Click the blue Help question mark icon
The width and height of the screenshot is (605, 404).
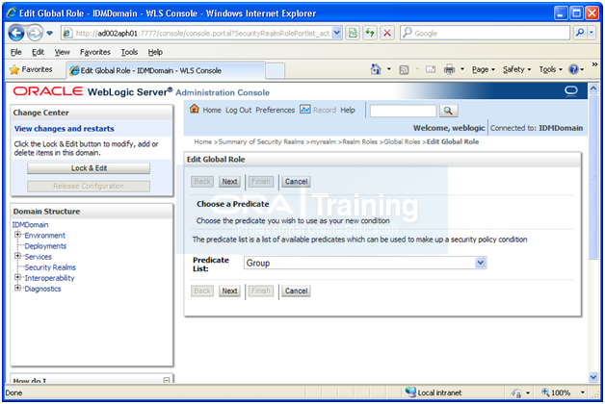(574, 69)
